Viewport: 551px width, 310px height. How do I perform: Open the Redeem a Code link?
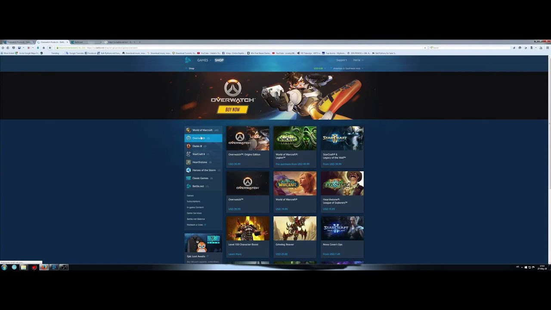click(196, 225)
